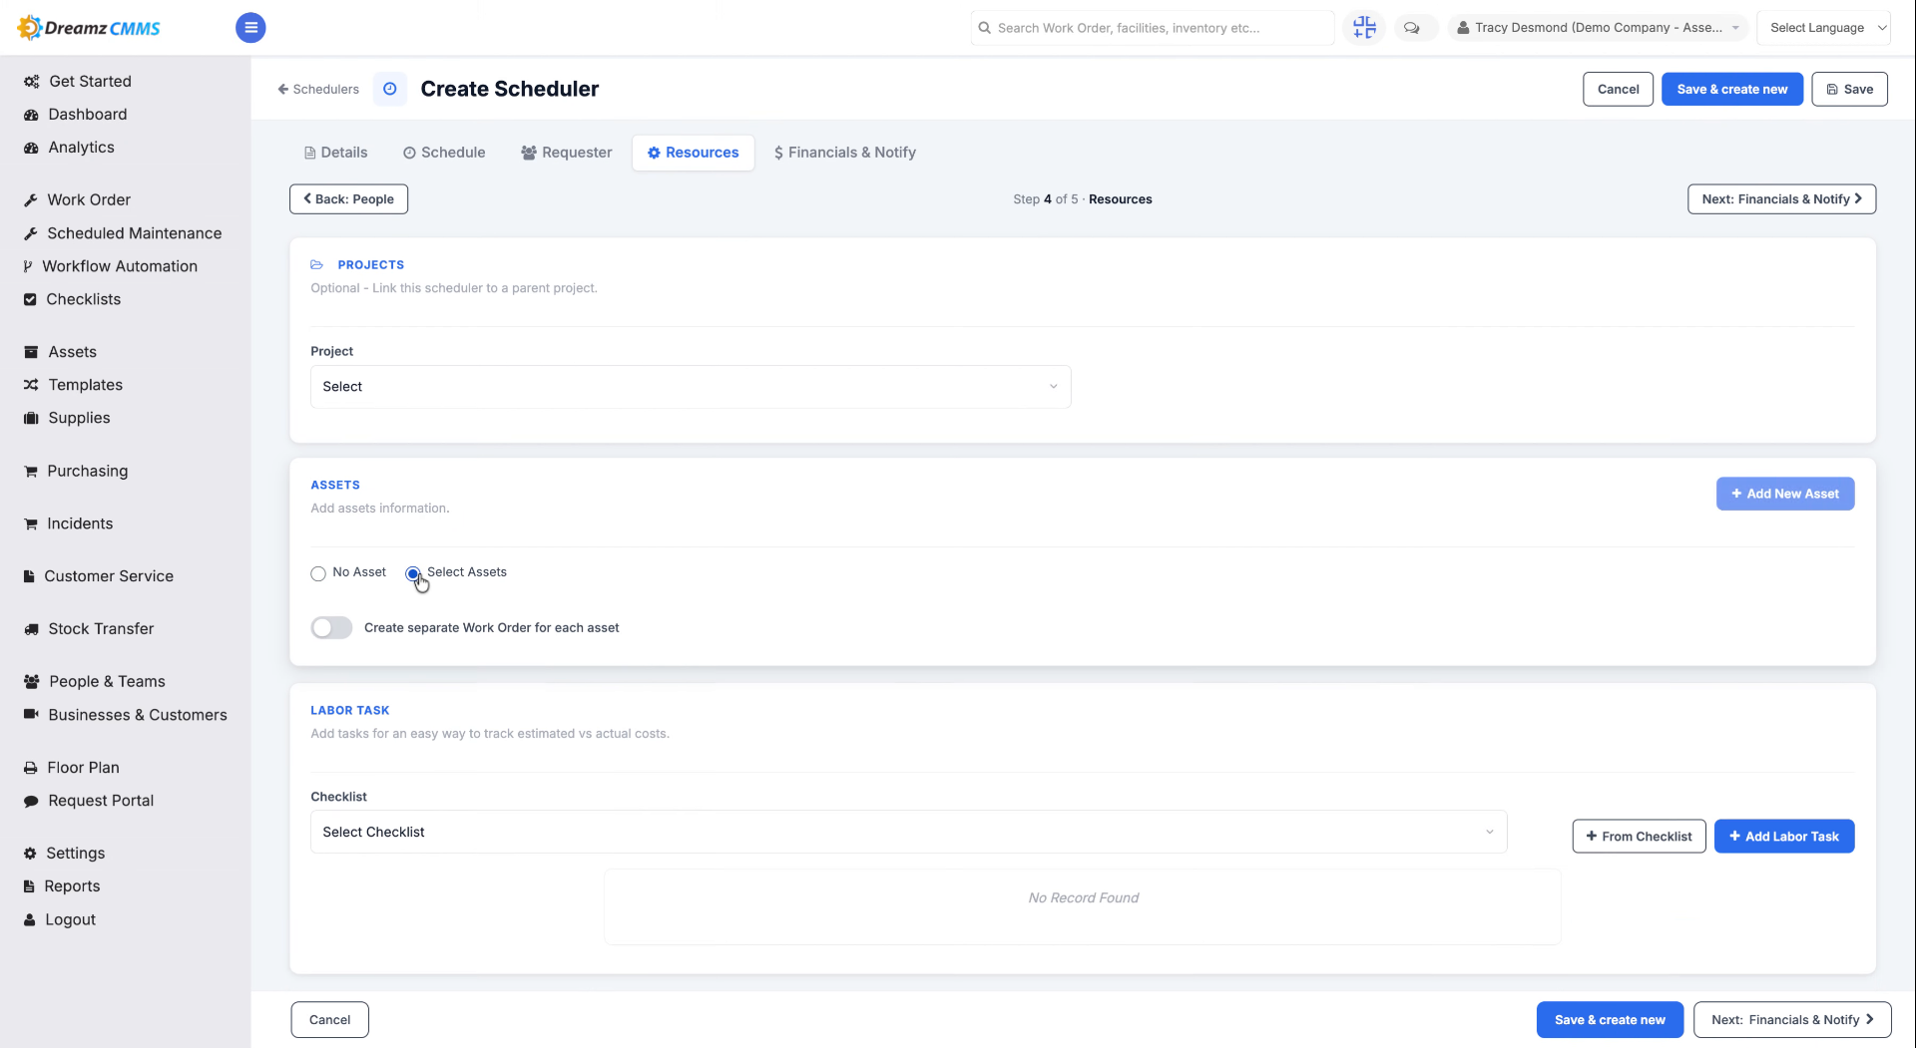Open the Select Checklist dropdown
This screenshot has height=1048, width=1916.
pyautogui.click(x=908, y=832)
